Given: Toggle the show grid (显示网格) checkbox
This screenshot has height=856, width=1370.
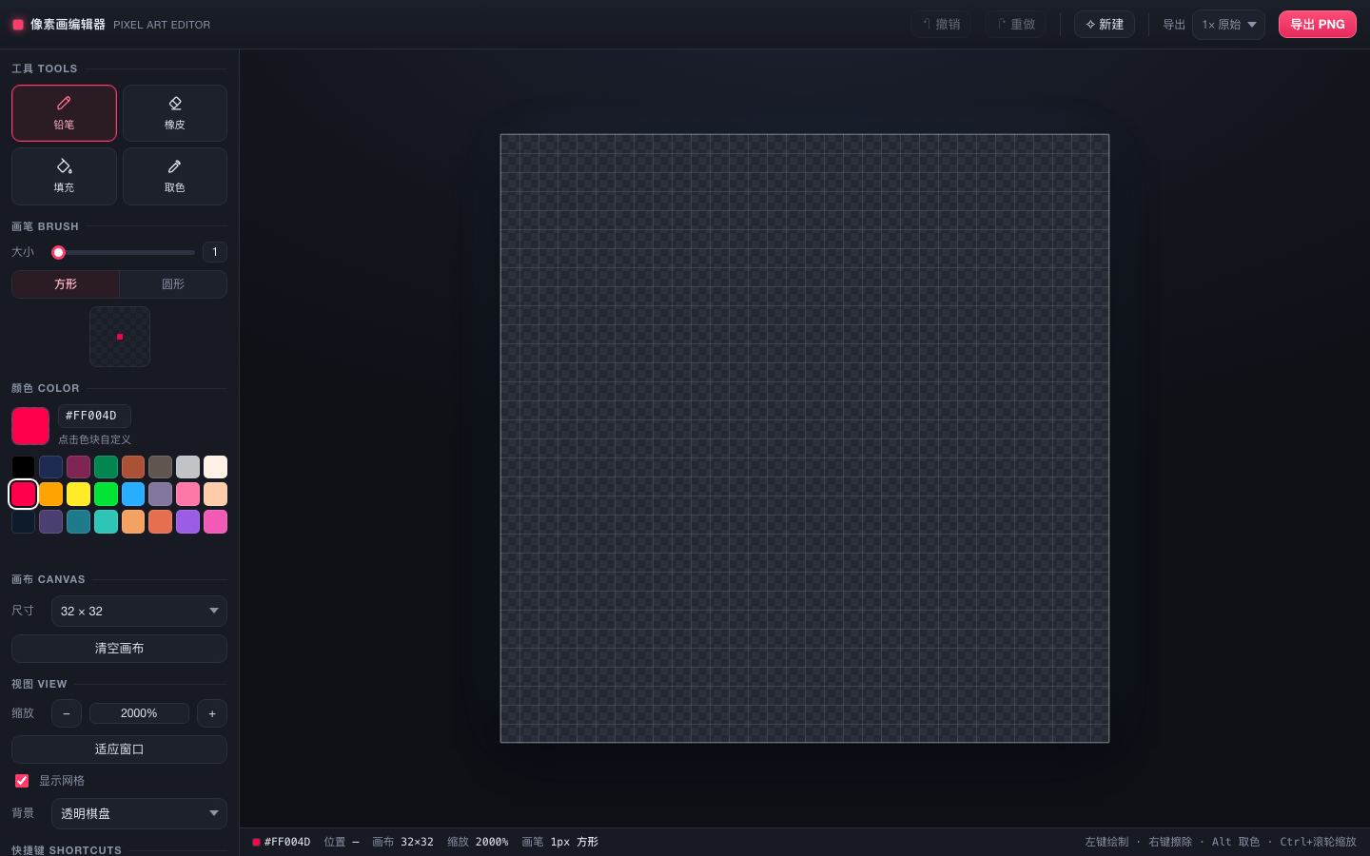Looking at the screenshot, I should click(x=22, y=781).
